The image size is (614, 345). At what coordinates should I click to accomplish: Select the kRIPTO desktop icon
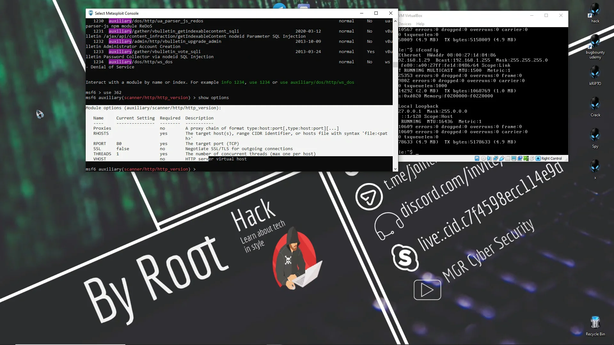[595, 76]
